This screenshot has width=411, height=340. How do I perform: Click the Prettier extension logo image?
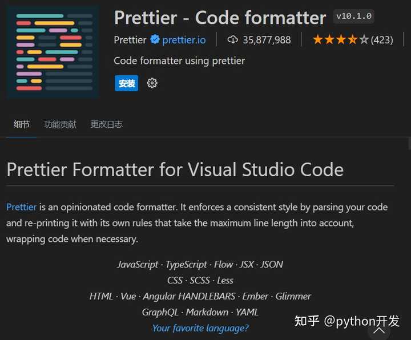[x=53, y=52]
